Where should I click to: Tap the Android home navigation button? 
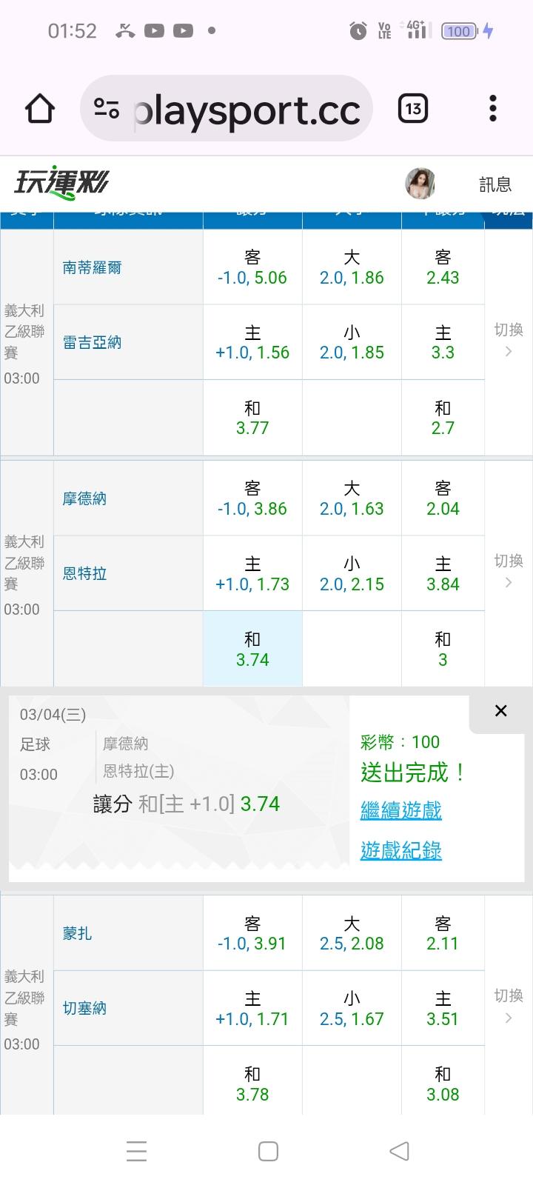click(x=268, y=1151)
